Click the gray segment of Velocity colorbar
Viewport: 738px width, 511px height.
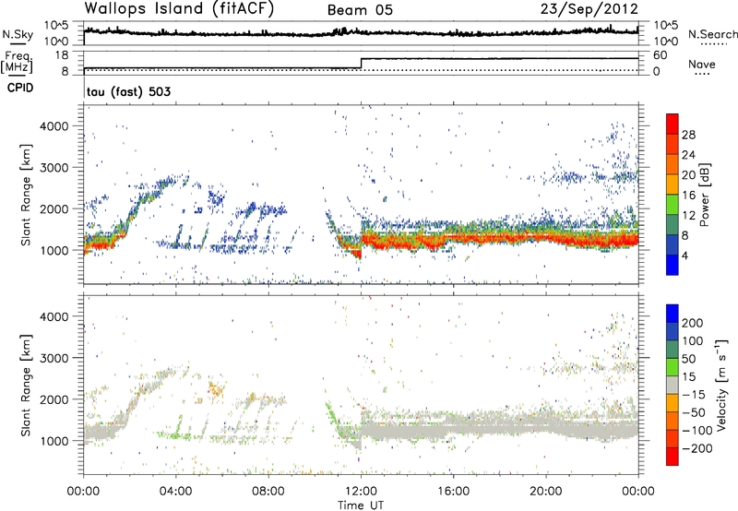[x=673, y=385]
